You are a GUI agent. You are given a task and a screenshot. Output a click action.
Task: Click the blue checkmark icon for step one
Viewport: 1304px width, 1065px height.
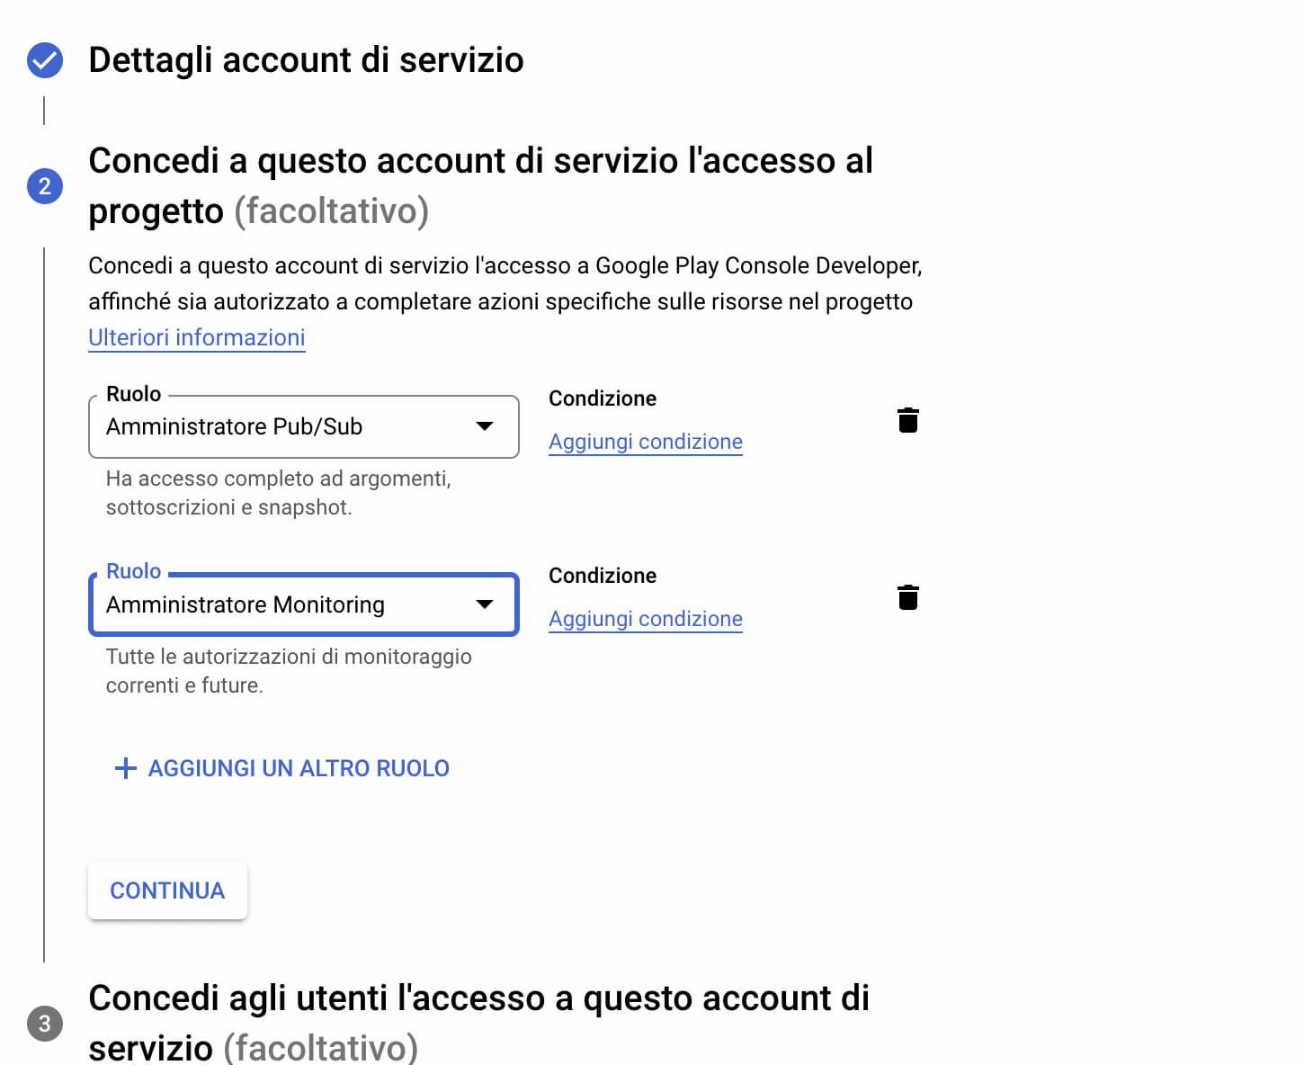coord(45,61)
